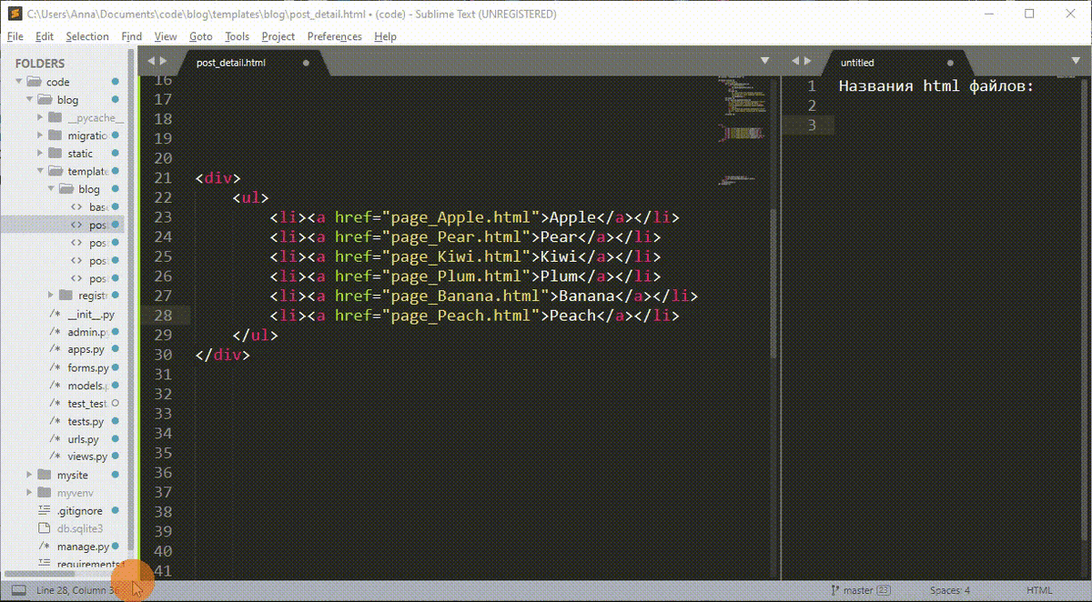
Task: Expand or collapse the code folder arrow
Action: (x=18, y=82)
